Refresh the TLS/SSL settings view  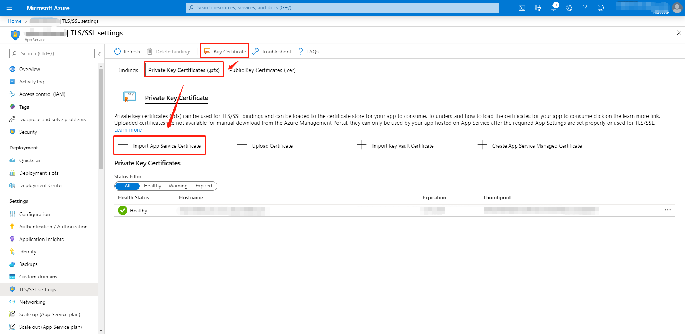127,51
